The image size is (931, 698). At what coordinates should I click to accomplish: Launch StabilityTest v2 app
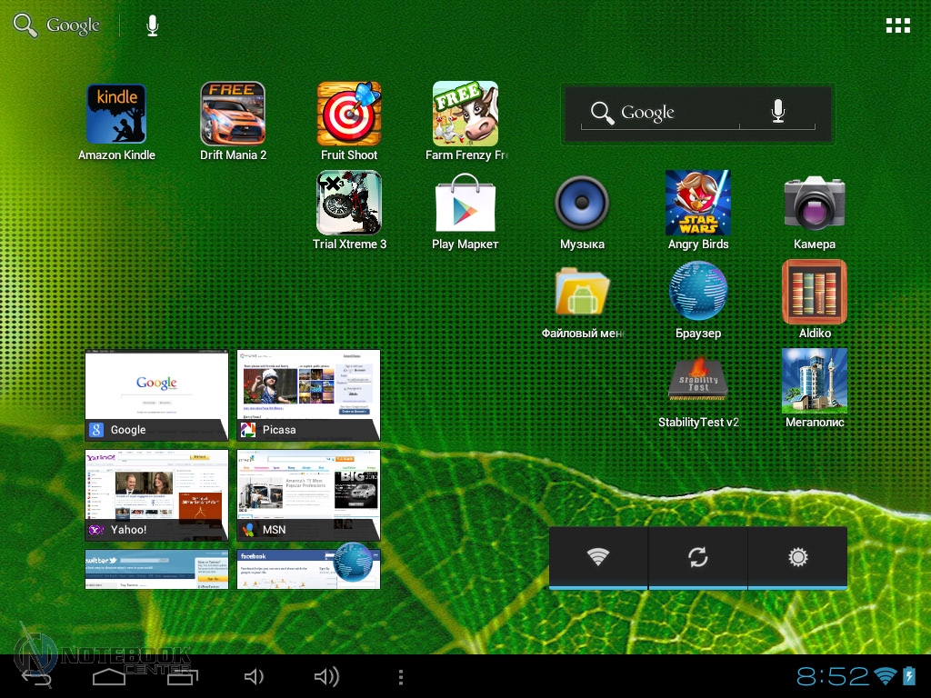pyautogui.click(x=698, y=382)
